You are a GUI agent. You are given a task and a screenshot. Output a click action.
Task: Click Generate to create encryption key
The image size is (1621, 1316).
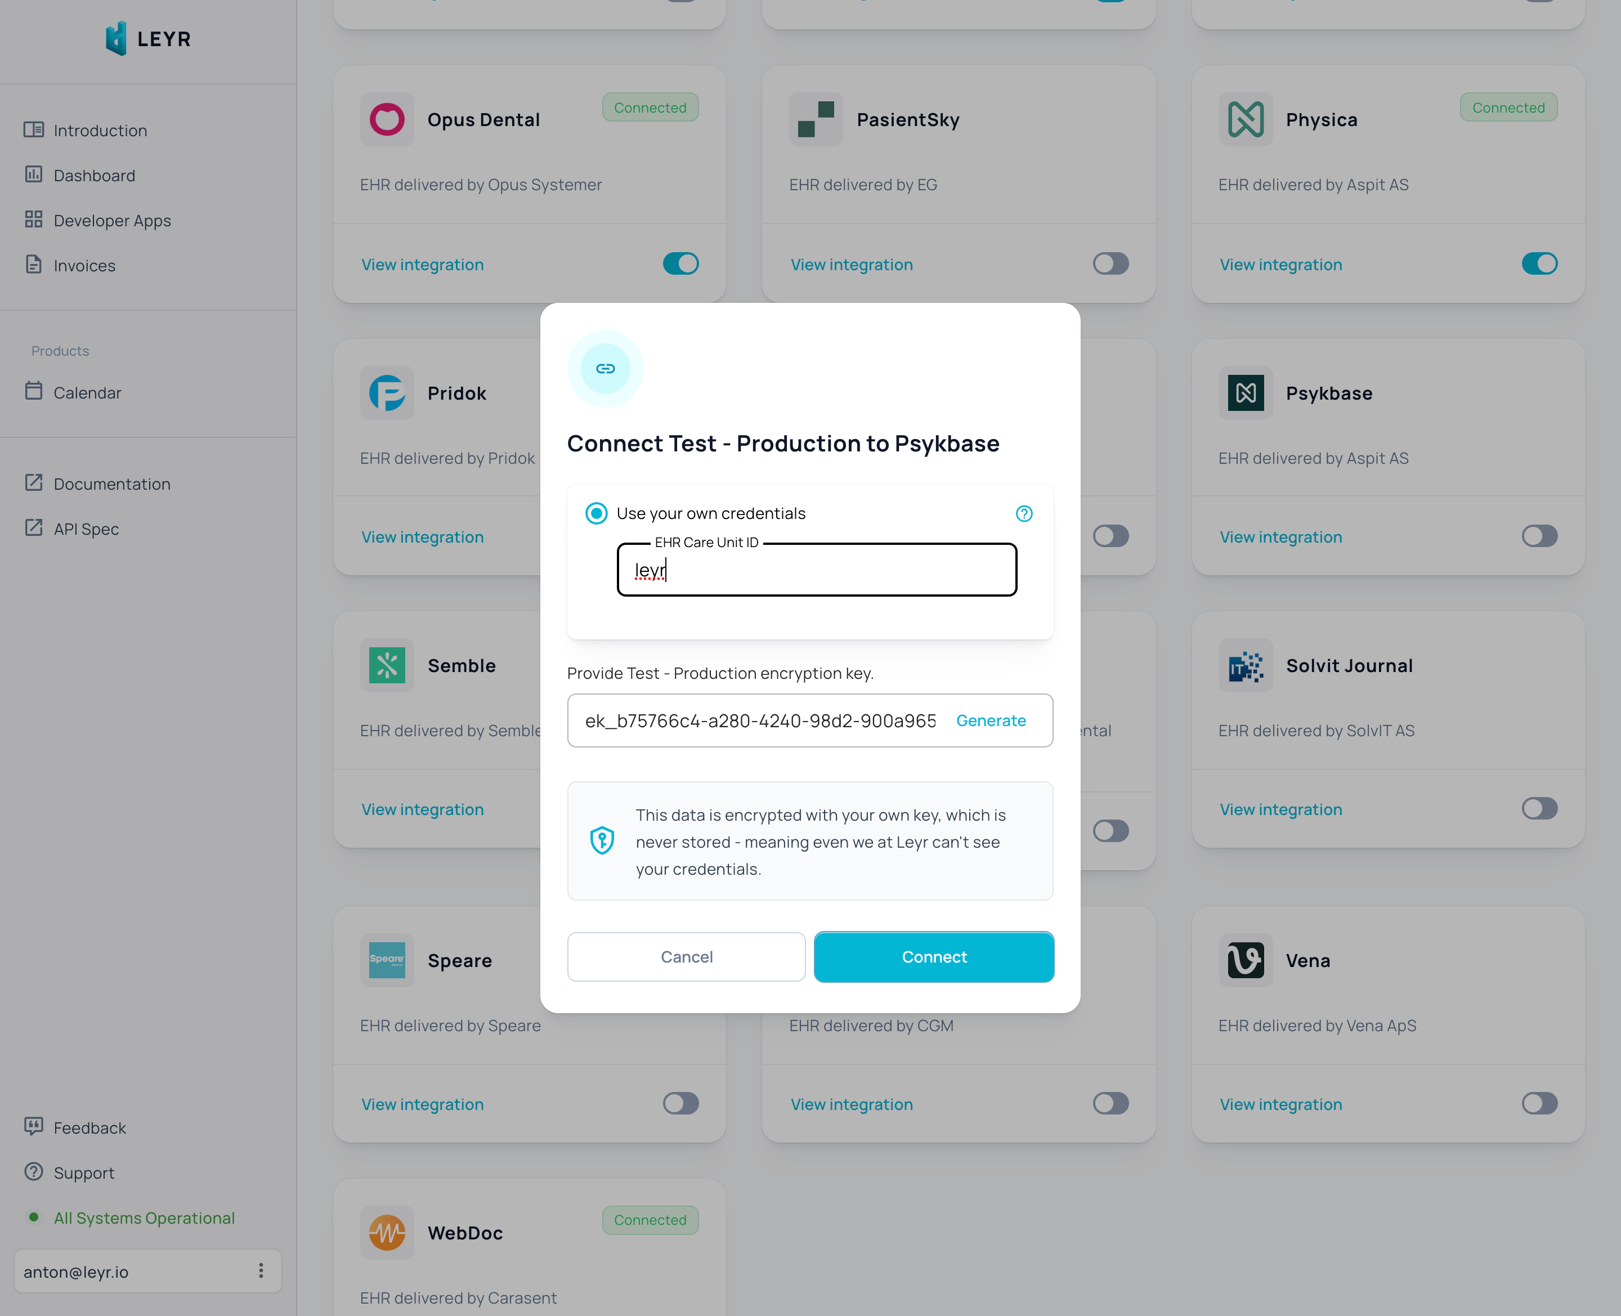[x=991, y=720]
